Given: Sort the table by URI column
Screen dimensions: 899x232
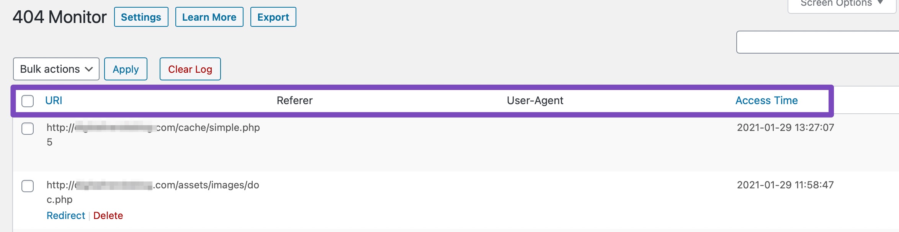Looking at the screenshot, I should 54,101.
